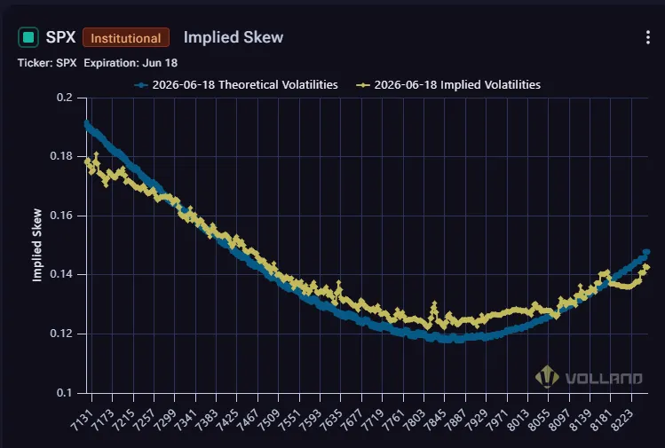The width and height of the screenshot is (665, 448).
Task: Click the 7131 strike label
Action: pyautogui.click(x=82, y=420)
